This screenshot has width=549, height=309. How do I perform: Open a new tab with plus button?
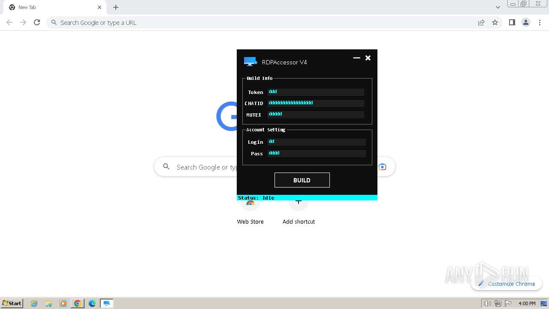click(116, 7)
